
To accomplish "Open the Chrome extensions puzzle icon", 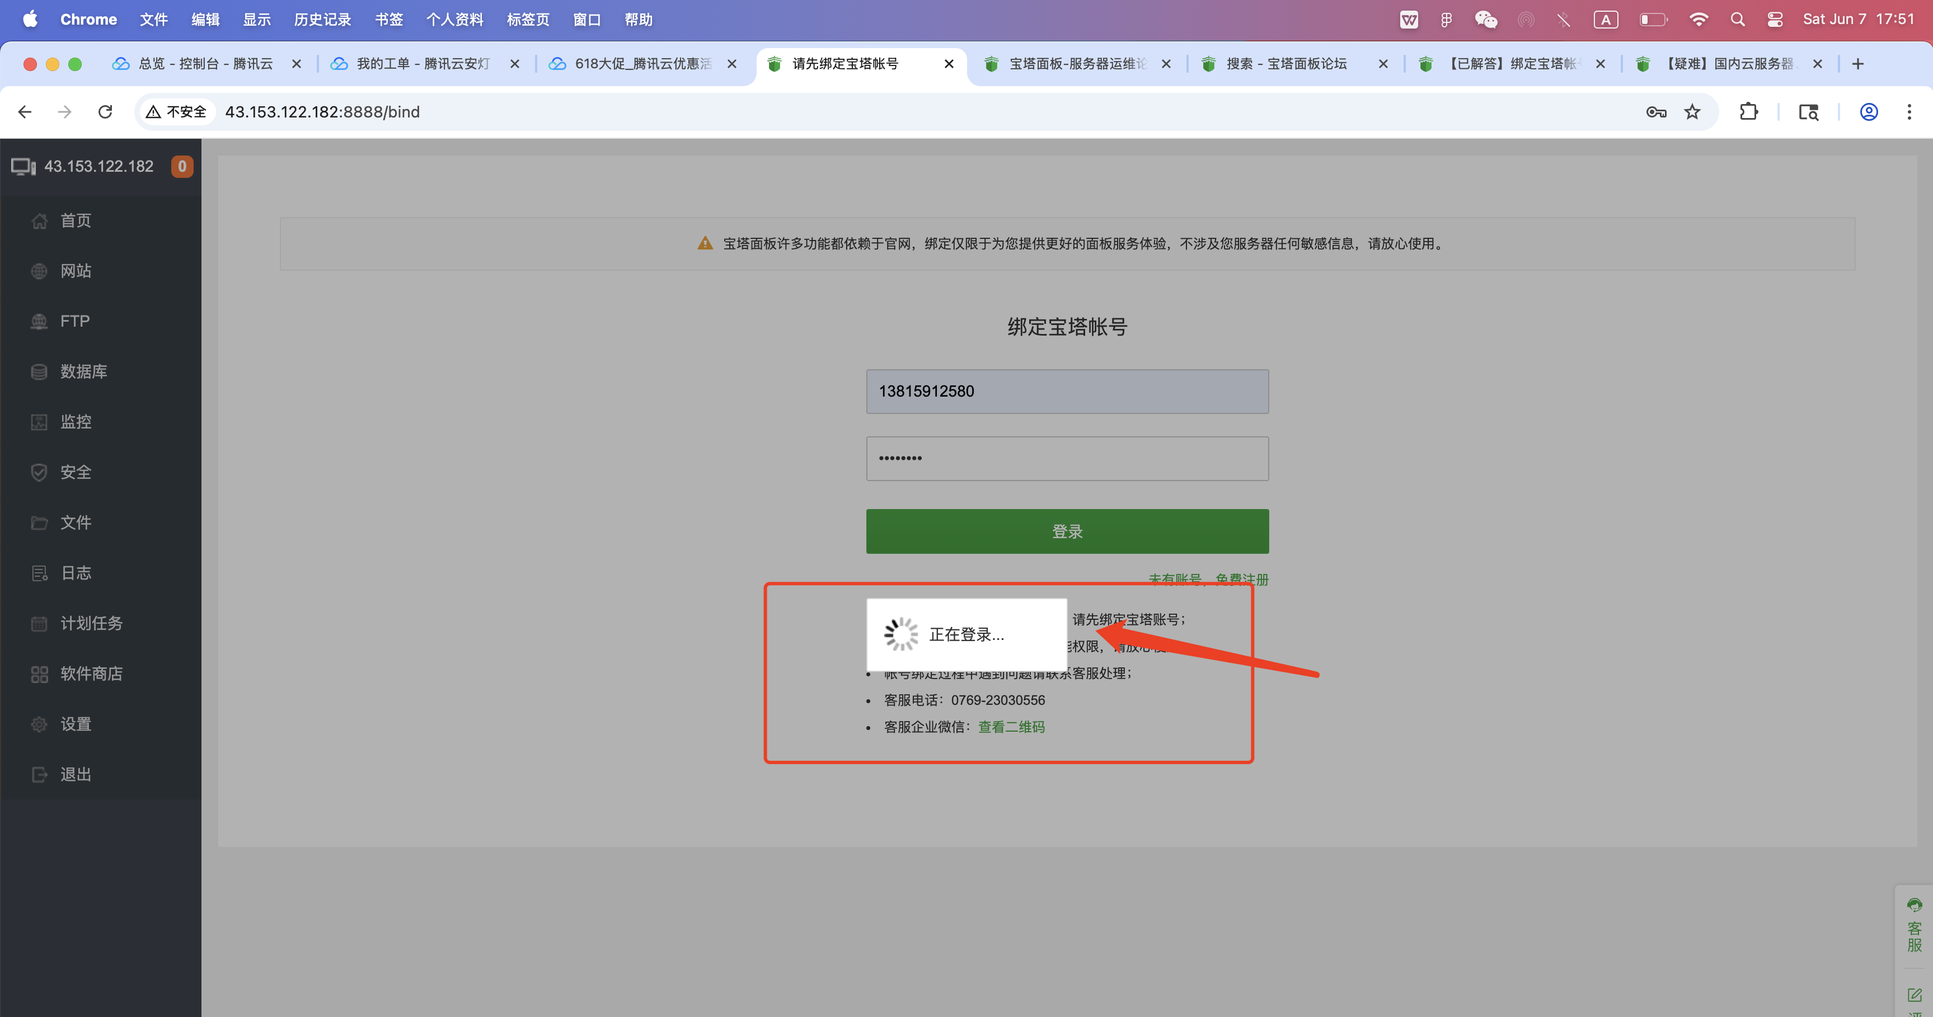I will point(1748,112).
